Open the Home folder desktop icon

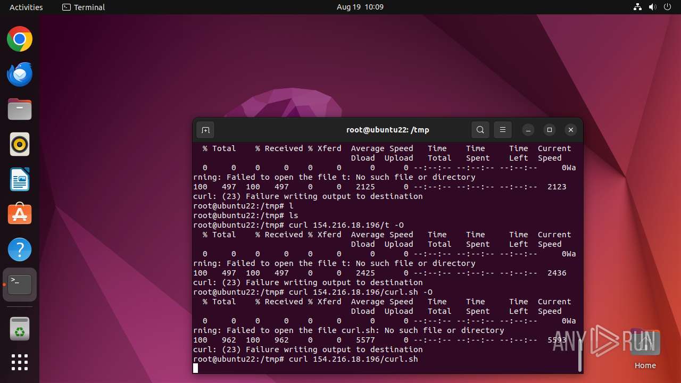(x=645, y=349)
